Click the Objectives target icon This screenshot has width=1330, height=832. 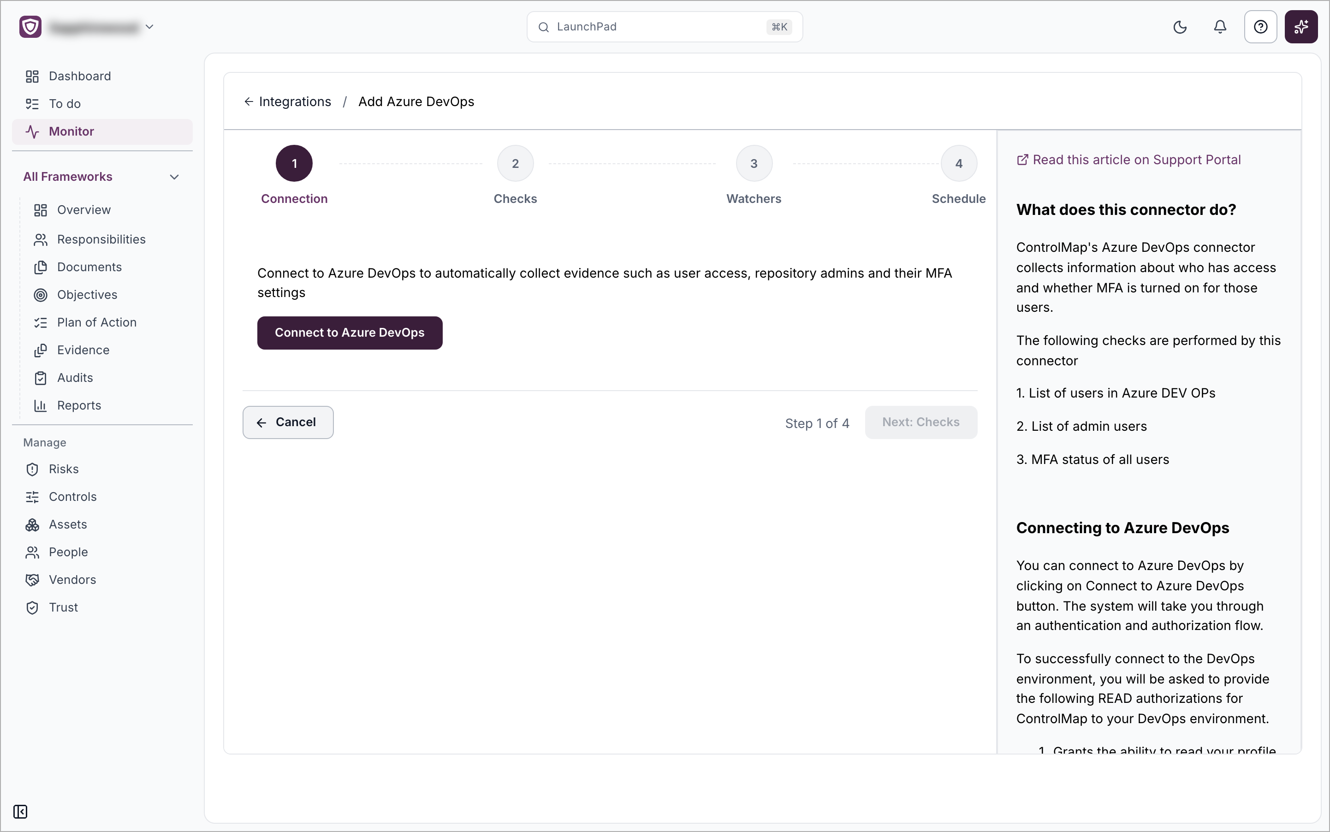click(x=41, y=295)
